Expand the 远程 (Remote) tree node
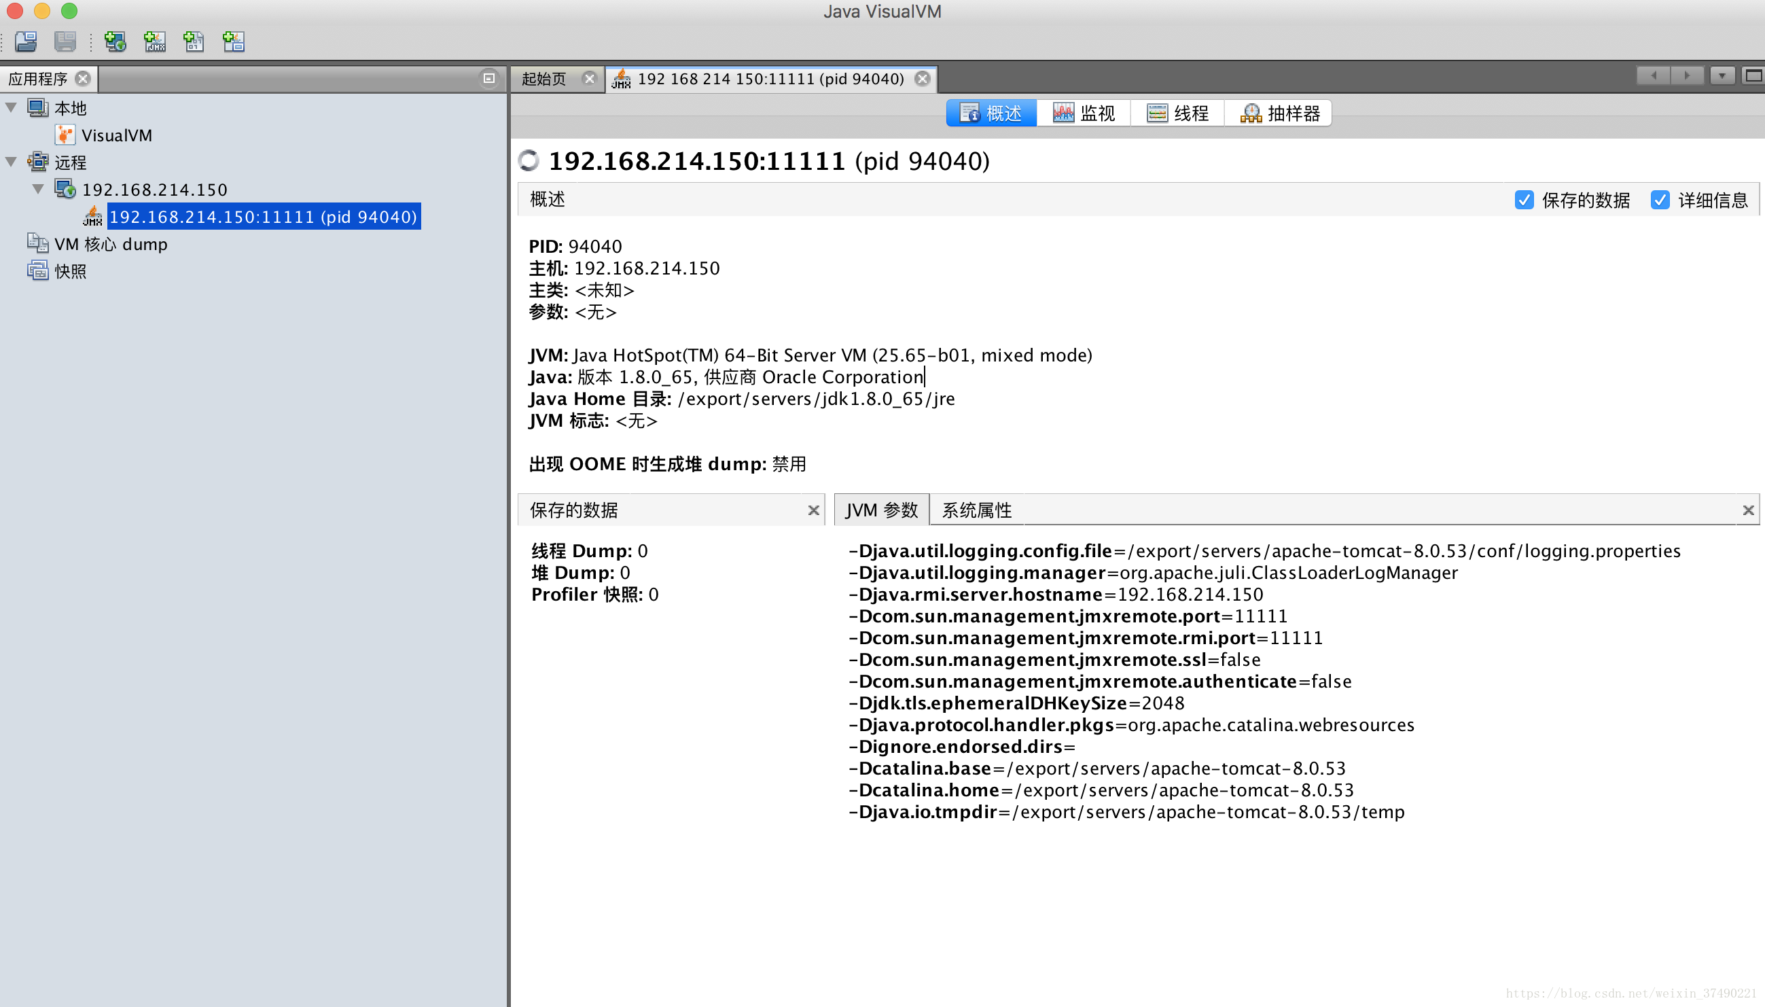 pos(14,161)
